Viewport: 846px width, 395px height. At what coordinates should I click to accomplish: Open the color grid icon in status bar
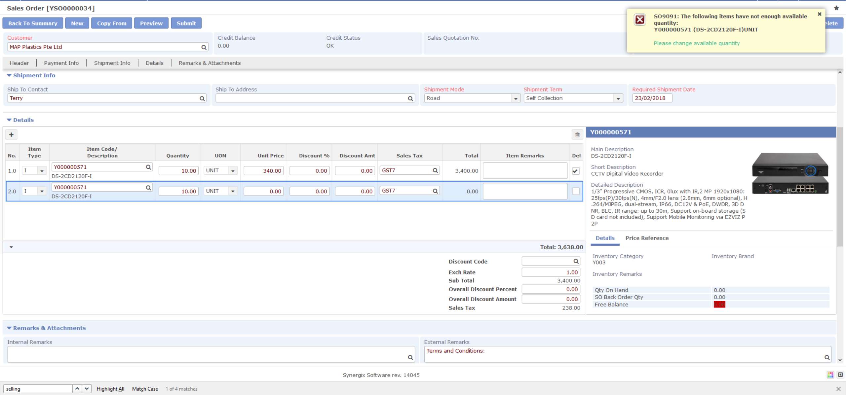click(830, 375)
